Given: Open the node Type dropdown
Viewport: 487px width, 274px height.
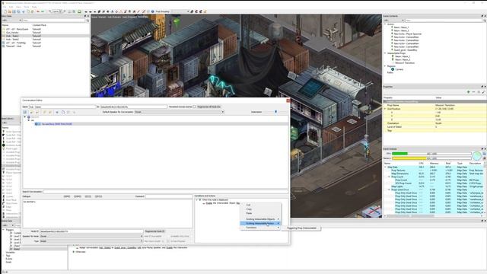Looking at the screenshot, I should pos(91,241).
